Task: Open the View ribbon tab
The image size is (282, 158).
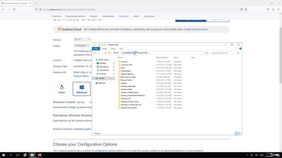Action: point(121,49)
